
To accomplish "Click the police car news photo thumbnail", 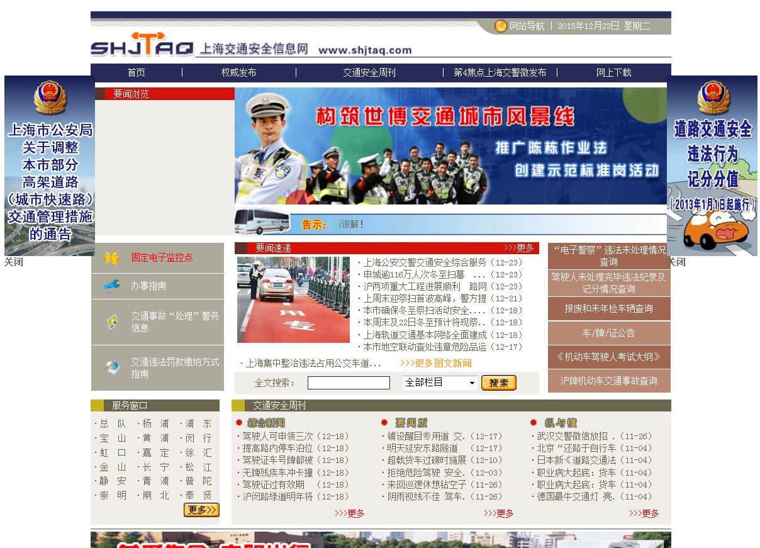I will pyautogui.click(x=293, y=298).
